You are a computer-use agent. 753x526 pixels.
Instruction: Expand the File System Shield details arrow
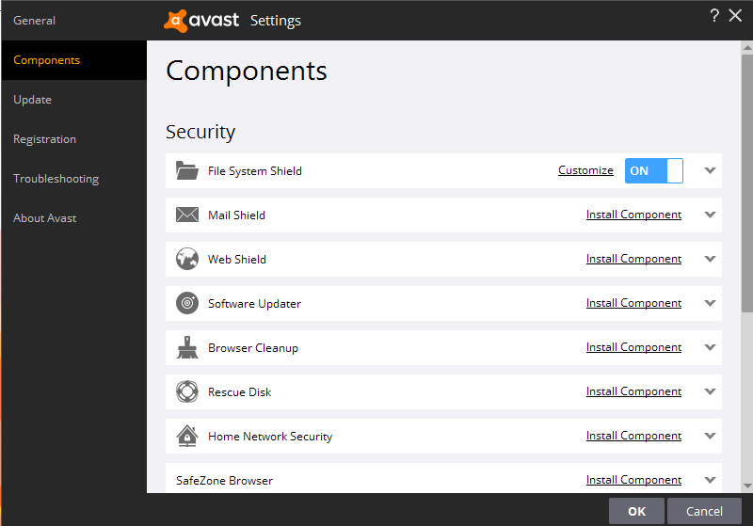coord(711,170)
